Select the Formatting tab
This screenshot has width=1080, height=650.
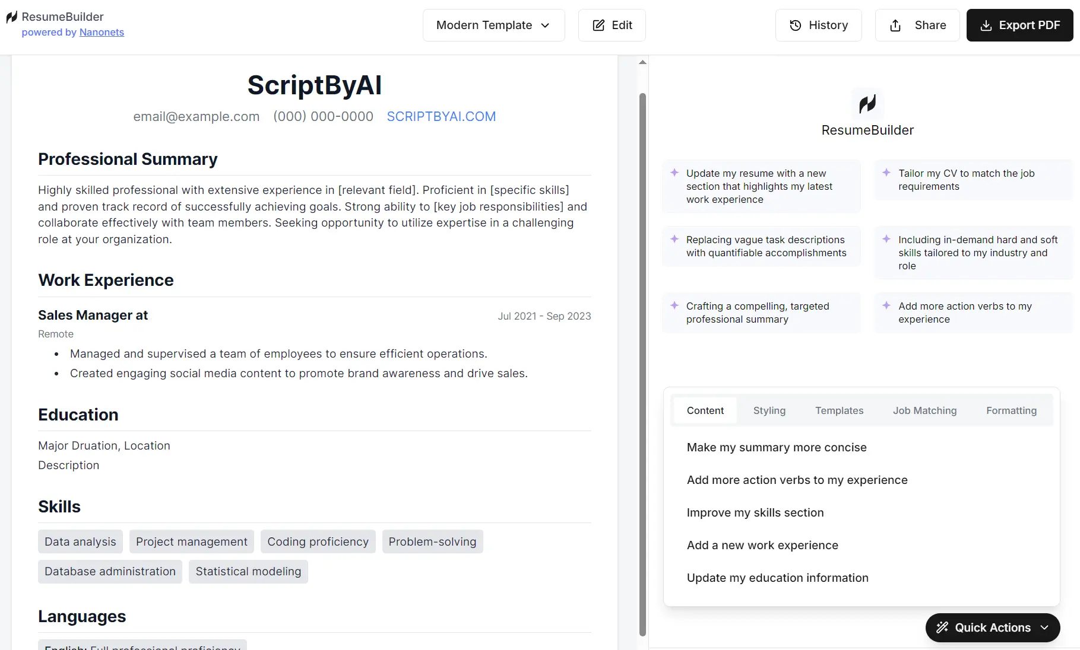click(1011, 410)
